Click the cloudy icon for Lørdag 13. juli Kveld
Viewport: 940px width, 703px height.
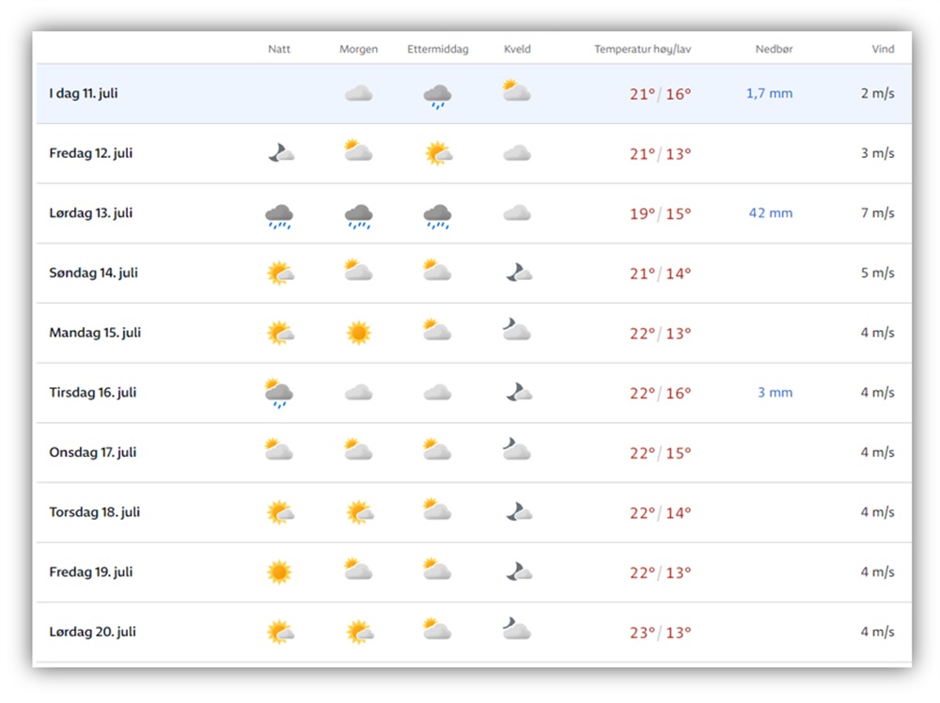click(x=516, y=213)
